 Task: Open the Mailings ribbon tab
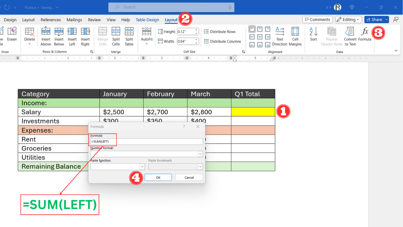(x=74, y=20)
